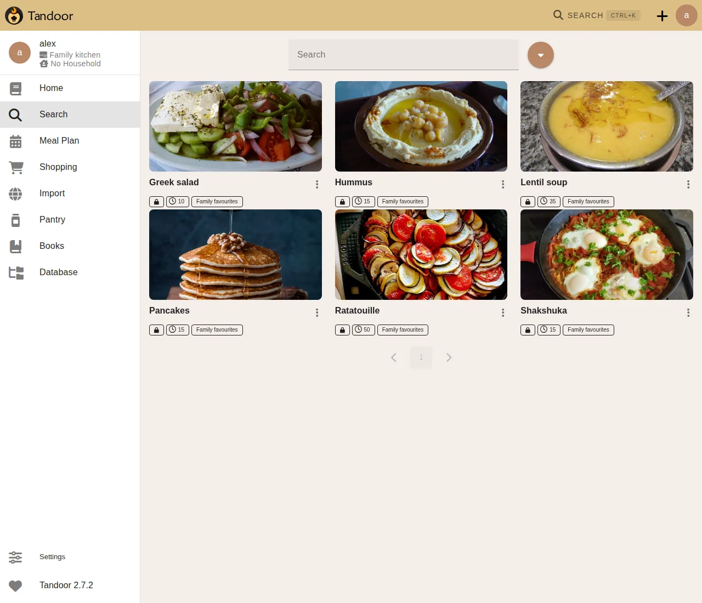
Task: Go to Meal Plan page
Action: (70, 141)
